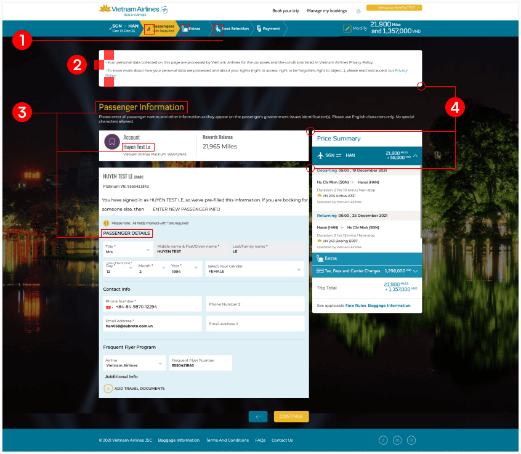521x454 pixels.
Task: Click ENTER NEW PASSENGER INFO
Action: [187, 209]
